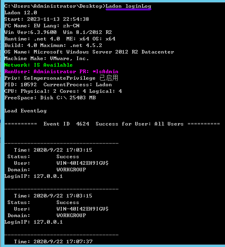Click the 'Load EventLog' line
Screen dimensions: 225x247
coord(25,111)
